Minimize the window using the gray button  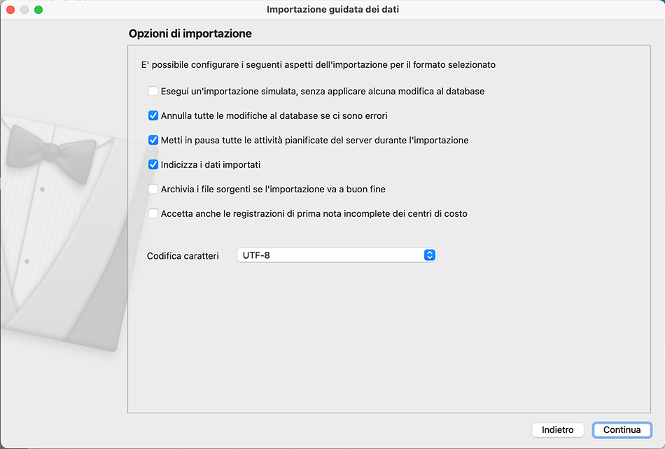(24, 10)
